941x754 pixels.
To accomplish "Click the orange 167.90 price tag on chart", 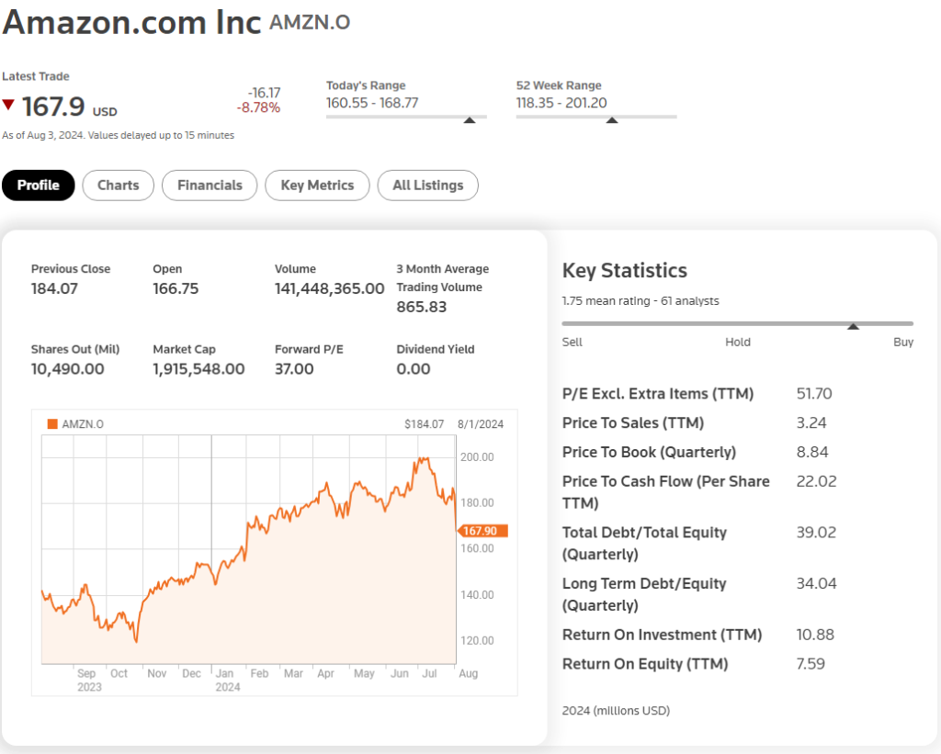I will point(482,531).
